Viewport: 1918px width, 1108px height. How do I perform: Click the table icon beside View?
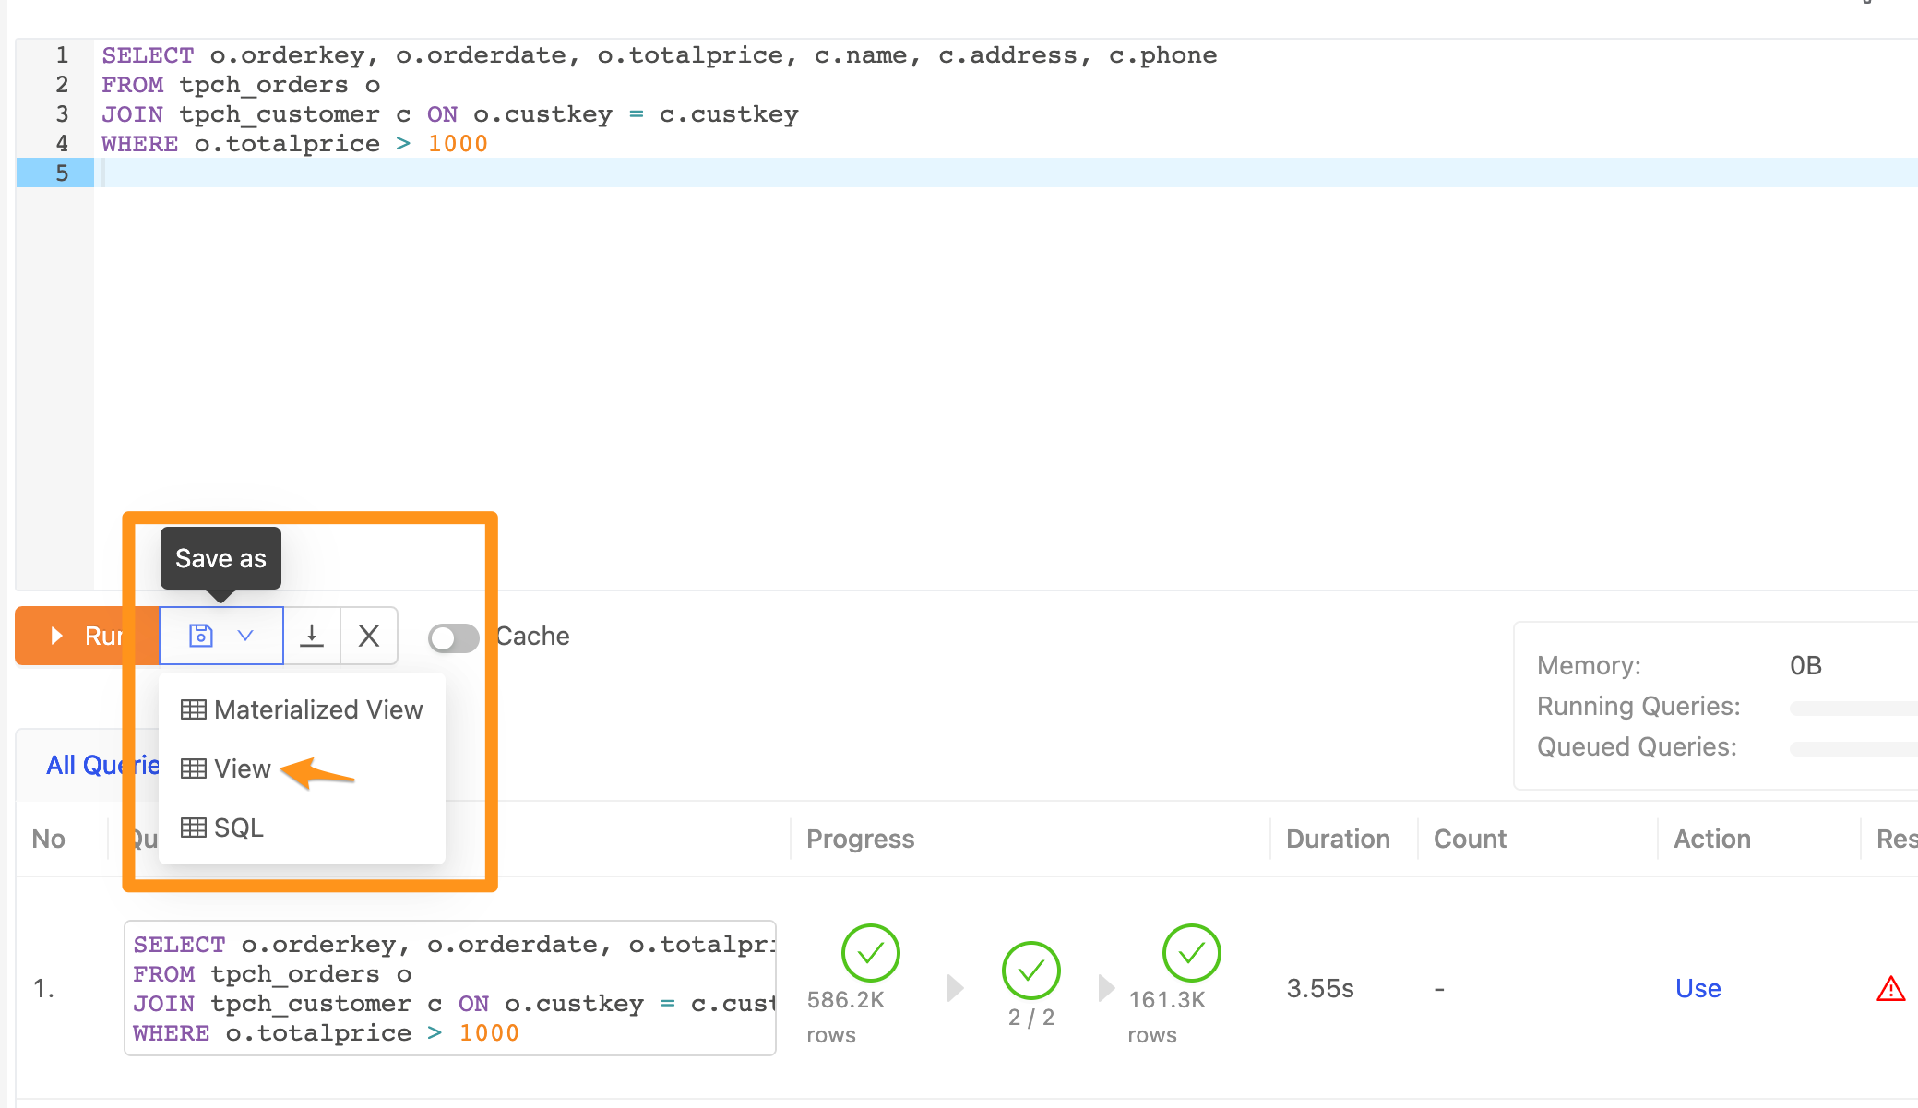(x=194, y=768)
